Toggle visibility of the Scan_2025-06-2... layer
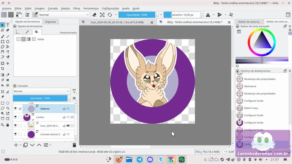Image resolution: width=292 pixels, height=164 pixels. tap(15, 126)
